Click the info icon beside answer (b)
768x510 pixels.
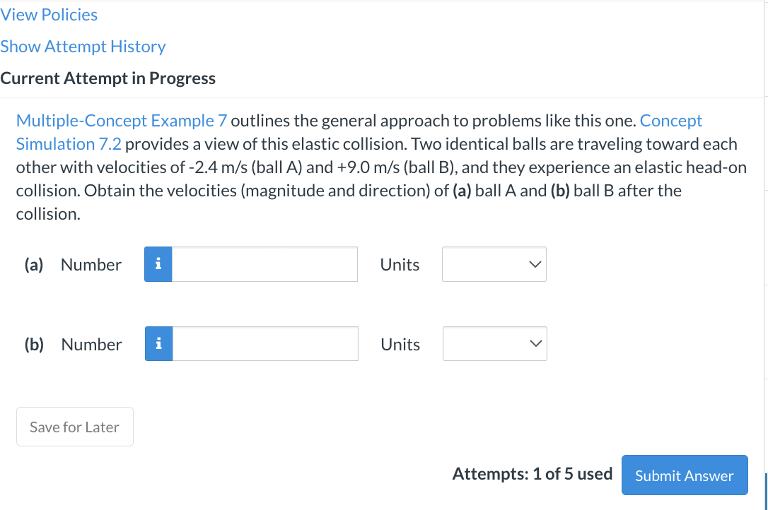tap(158, 343)
